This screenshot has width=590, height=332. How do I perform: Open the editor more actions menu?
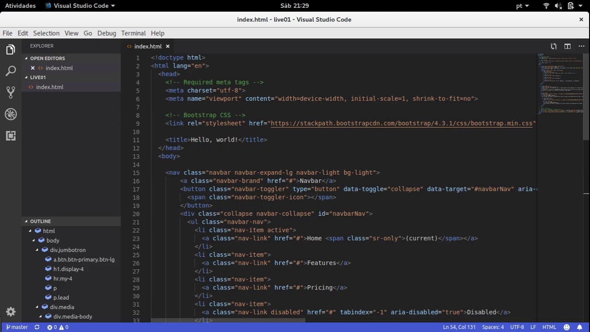581,46
